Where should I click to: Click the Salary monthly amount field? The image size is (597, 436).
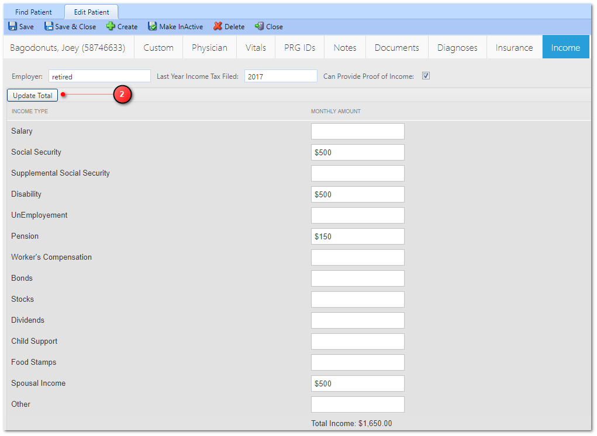pos(357,131)
